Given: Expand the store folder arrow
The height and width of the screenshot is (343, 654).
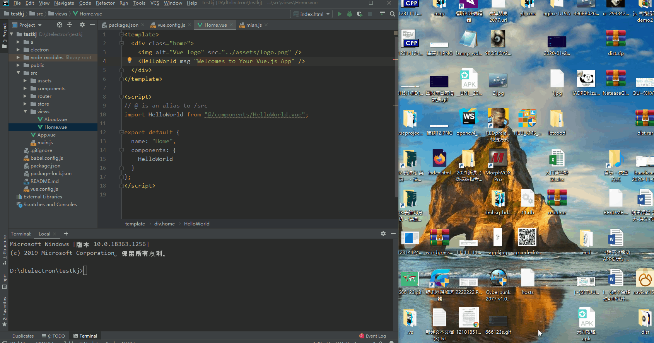Looking at the screenshot, I should click(25, 104).
